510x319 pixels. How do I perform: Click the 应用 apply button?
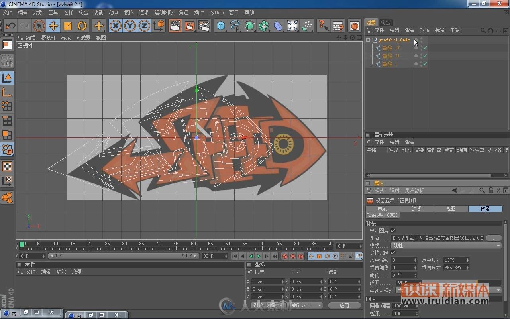(344, 305)
